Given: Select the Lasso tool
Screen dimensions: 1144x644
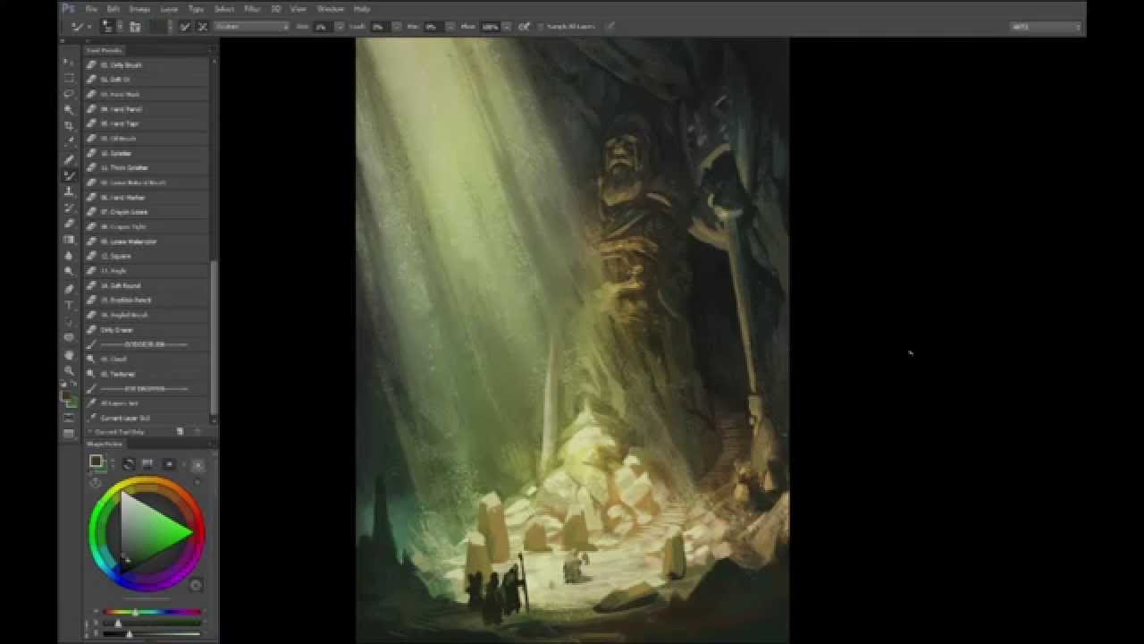Looking at the screenshot, I should 69,93.
